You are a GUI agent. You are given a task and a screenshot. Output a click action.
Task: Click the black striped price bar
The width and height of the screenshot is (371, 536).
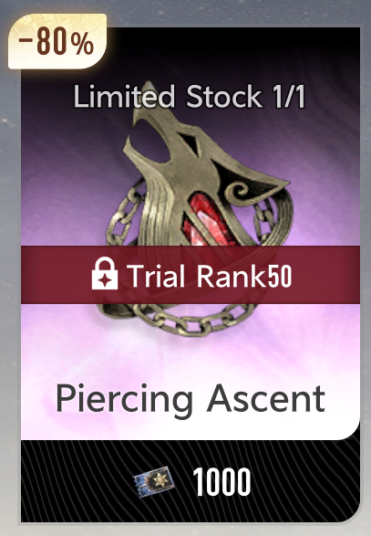pos(191,481)
